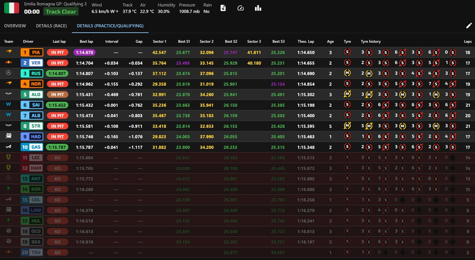The width and height of the screenshot is (475, 260).
Task: Click PIA's purple 1:14.670 best lap
Action: [84, 52]
